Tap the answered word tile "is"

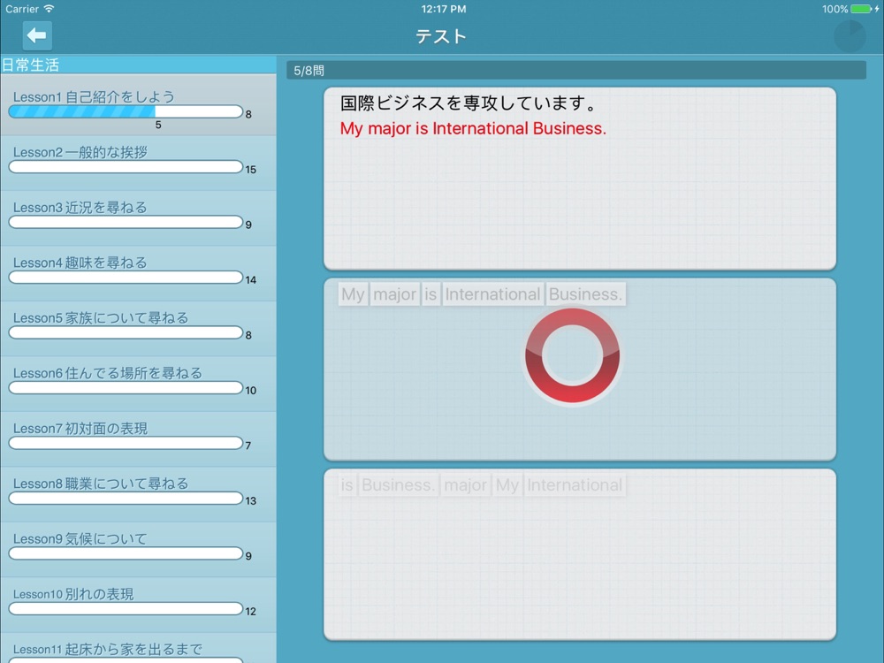[431, 294]
